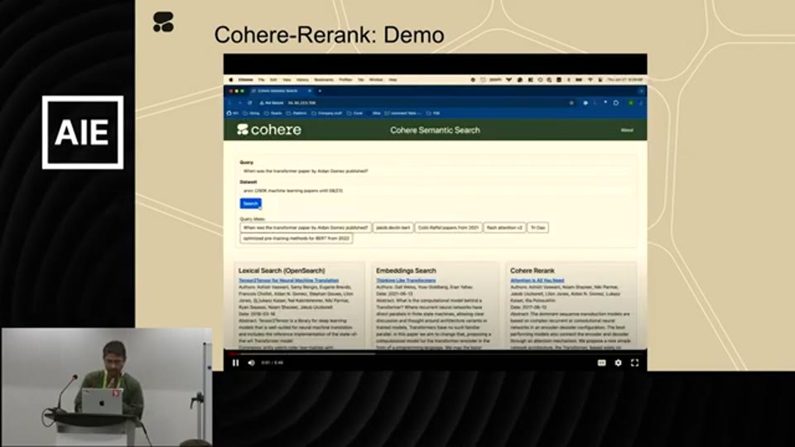Open 'Tensor2Tensor for Neural Machine Translation' link

click(288, 281)
